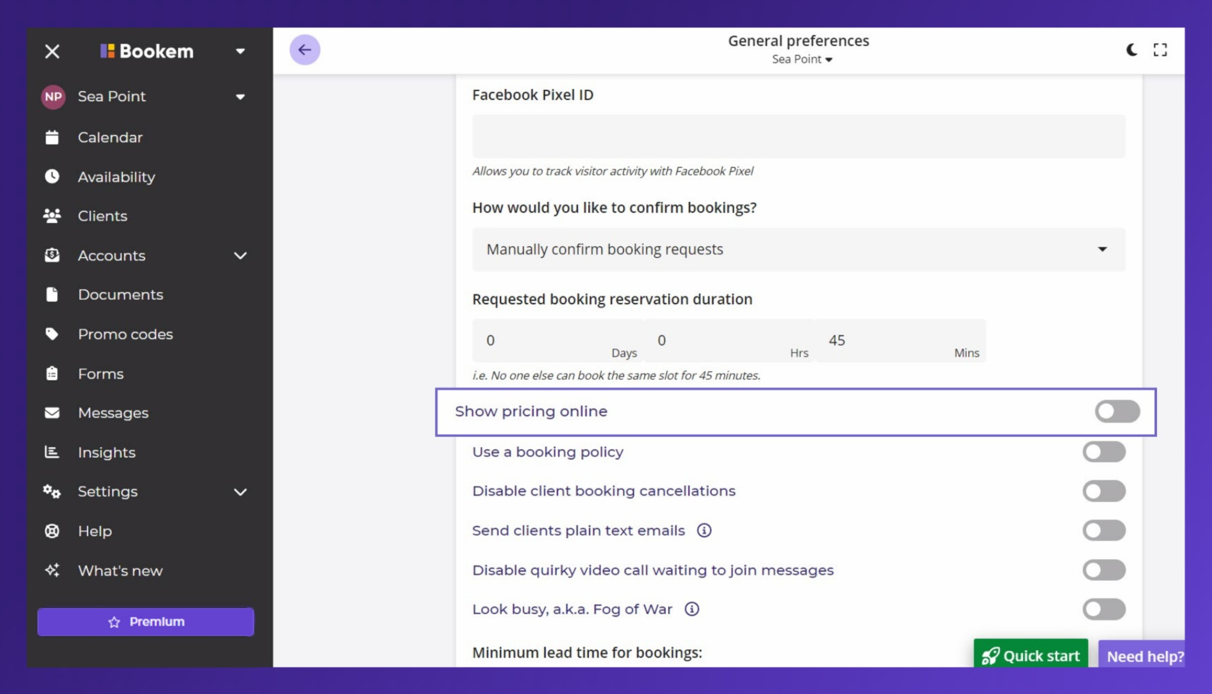The height and width of the screenshot is (694, 1212).
Task: Open the confirm bookings dropdown
Action: (798, 250)
